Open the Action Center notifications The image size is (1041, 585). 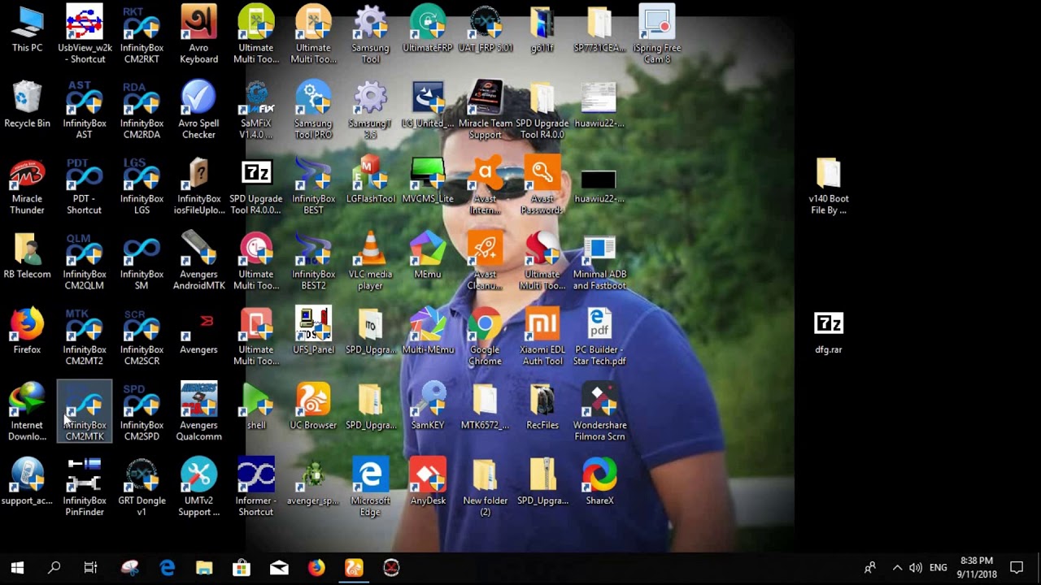coord(1017,568)
